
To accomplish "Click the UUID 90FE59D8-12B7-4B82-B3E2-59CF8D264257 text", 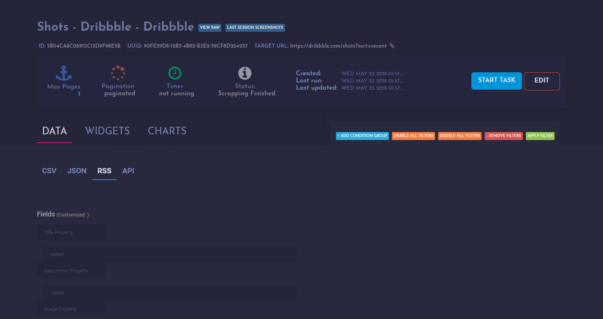I will point(196,46).
